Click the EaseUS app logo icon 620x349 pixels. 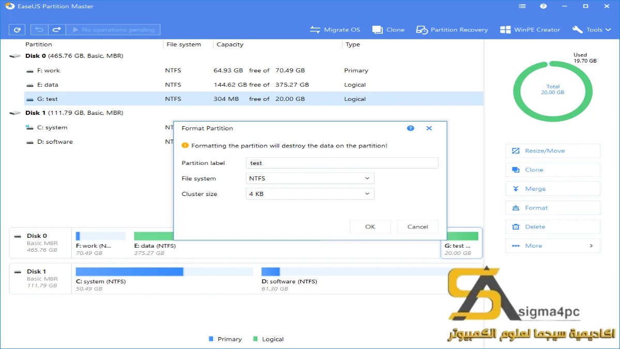[9, 6]
